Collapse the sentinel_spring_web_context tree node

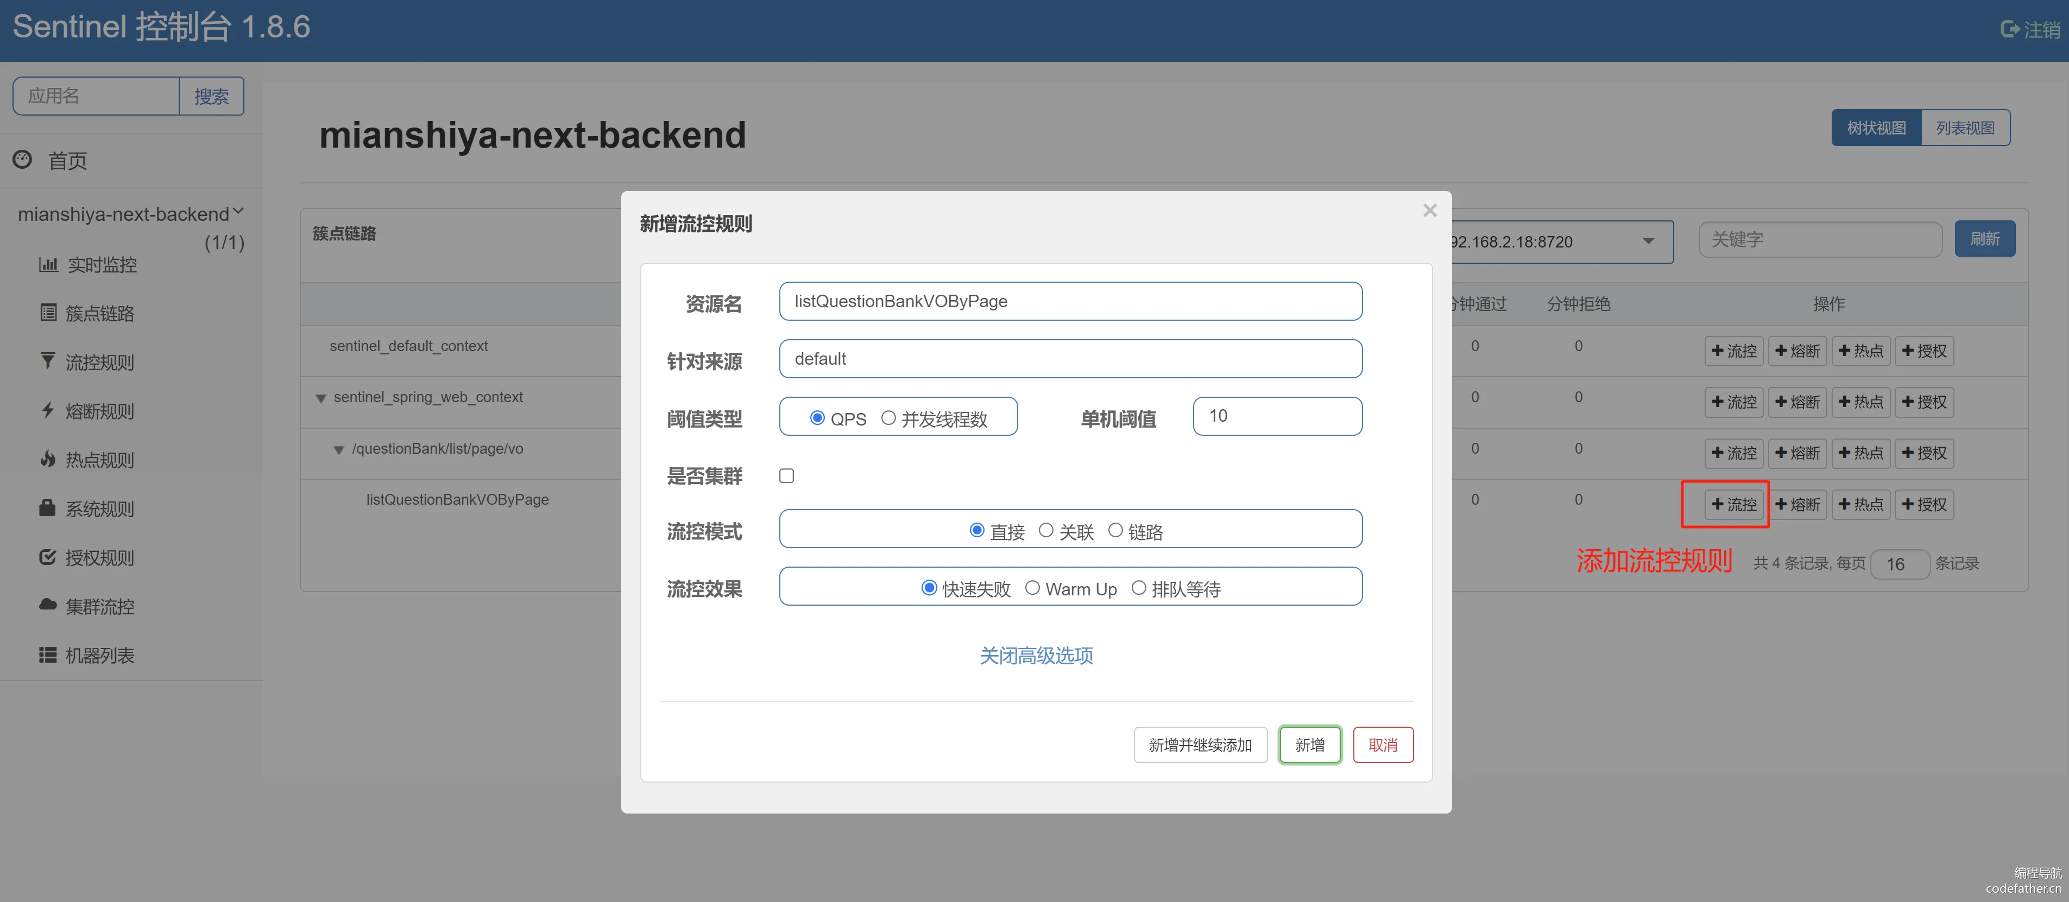321,398
